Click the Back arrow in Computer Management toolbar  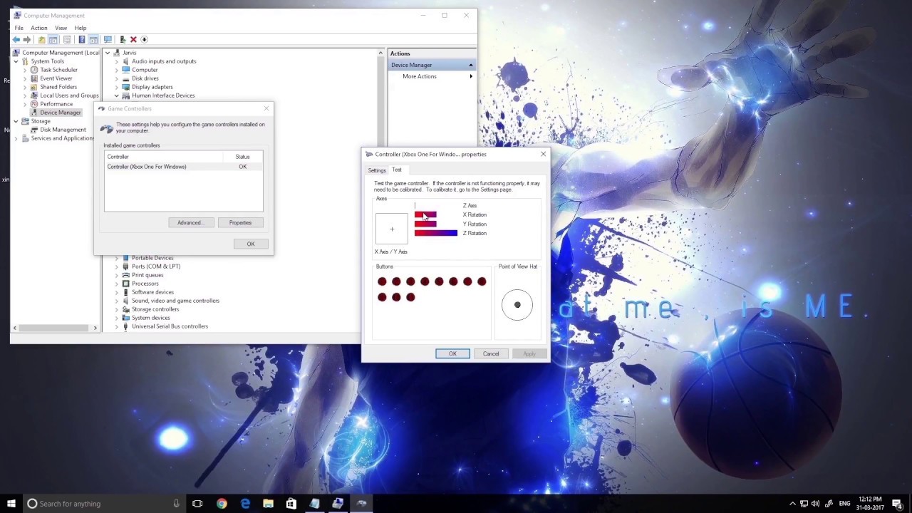[16, 39]
